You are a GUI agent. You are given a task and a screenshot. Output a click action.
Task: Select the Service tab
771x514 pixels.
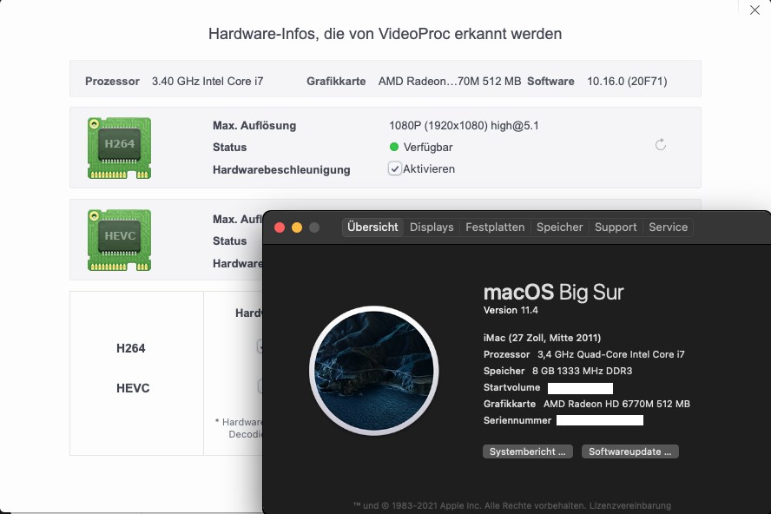tap(669, 227)
